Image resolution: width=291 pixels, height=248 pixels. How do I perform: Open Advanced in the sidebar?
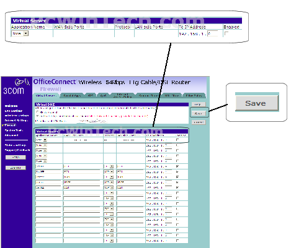pyautogui.click(x=11, y=135)
